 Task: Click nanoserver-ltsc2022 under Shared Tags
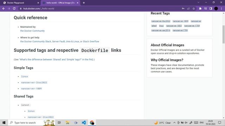pos(41,117)
